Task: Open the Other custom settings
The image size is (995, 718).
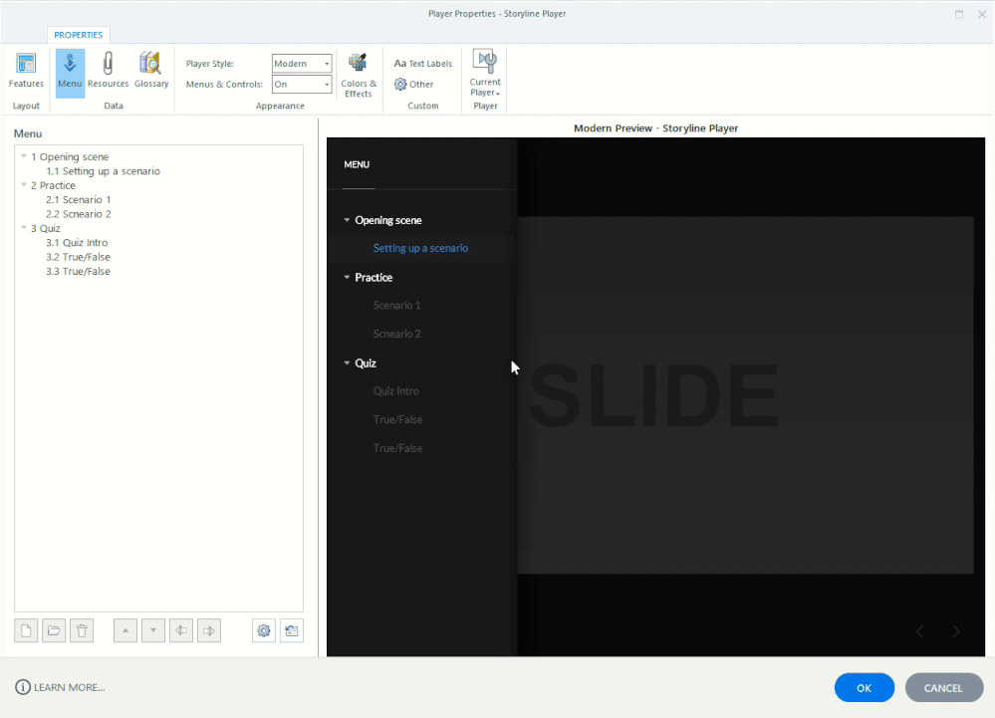Action: click(414, 85)
